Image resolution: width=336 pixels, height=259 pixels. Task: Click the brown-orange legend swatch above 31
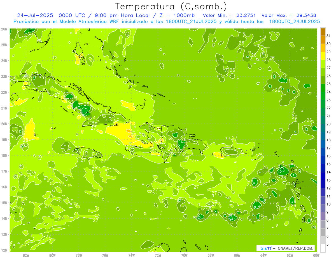coord(323,32)
